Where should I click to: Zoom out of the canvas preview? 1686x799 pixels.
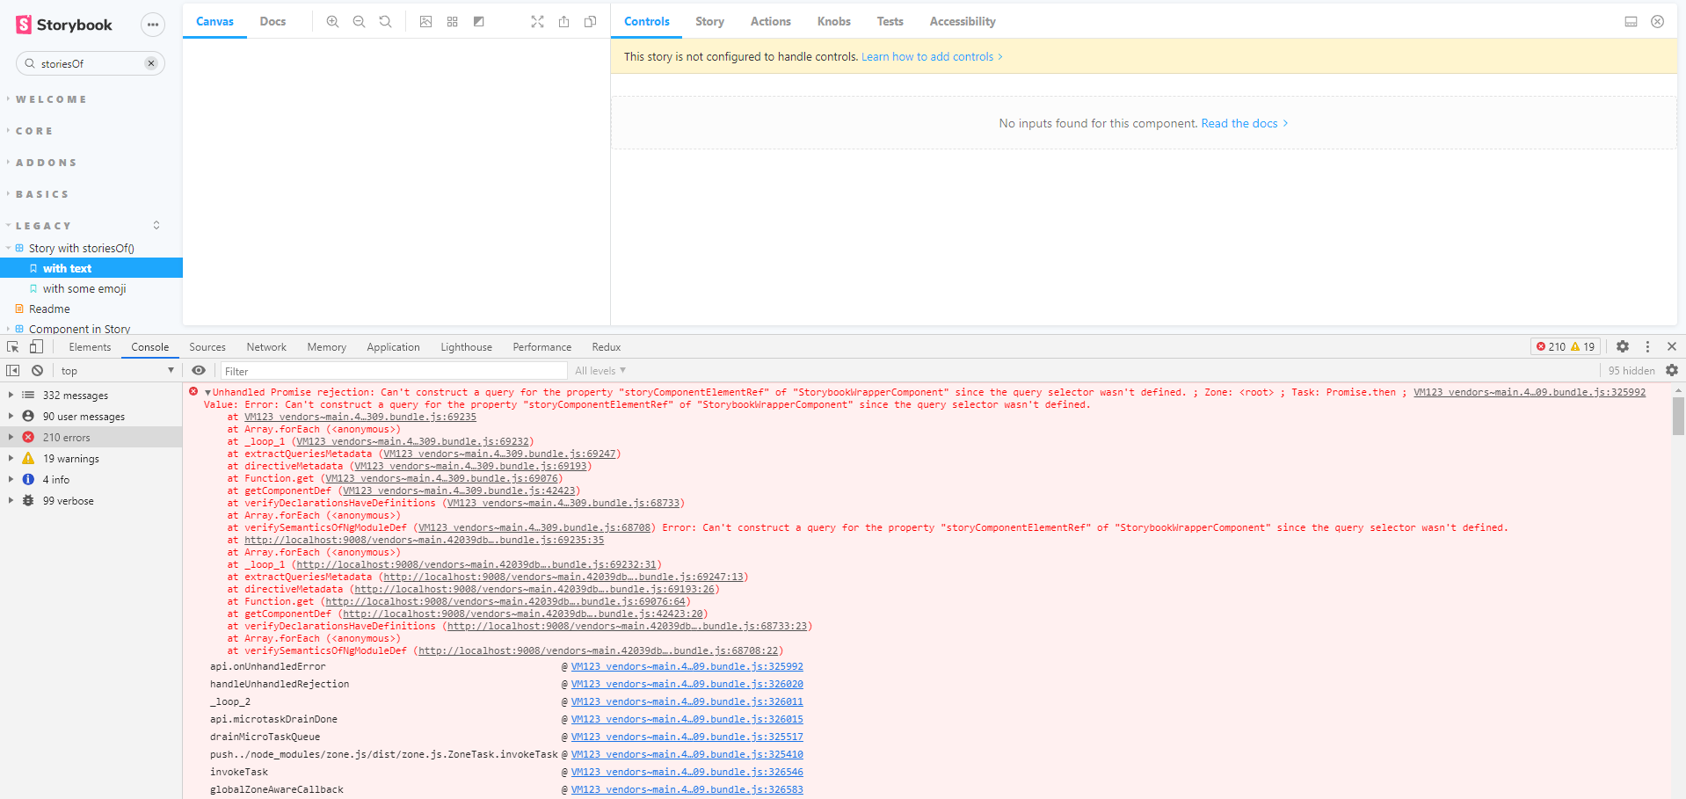[359, 21]
